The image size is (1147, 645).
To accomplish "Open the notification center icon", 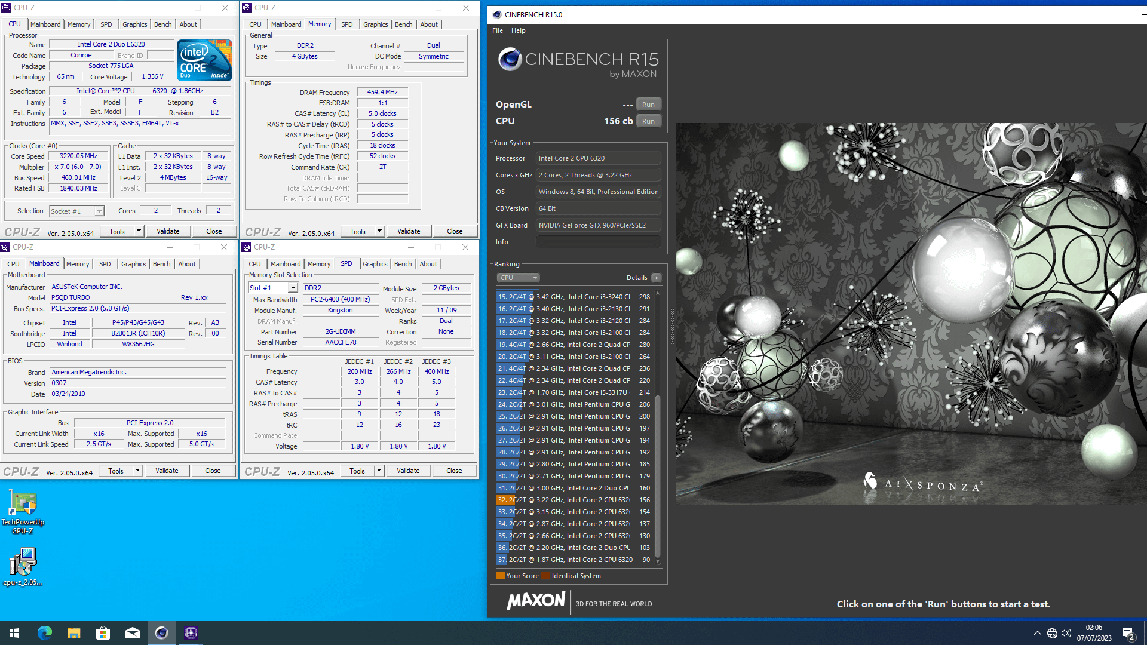I will [x=1128, y=633].
